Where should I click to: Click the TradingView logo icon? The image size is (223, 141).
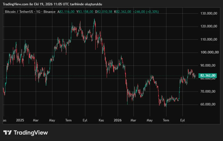click(7, 133)
